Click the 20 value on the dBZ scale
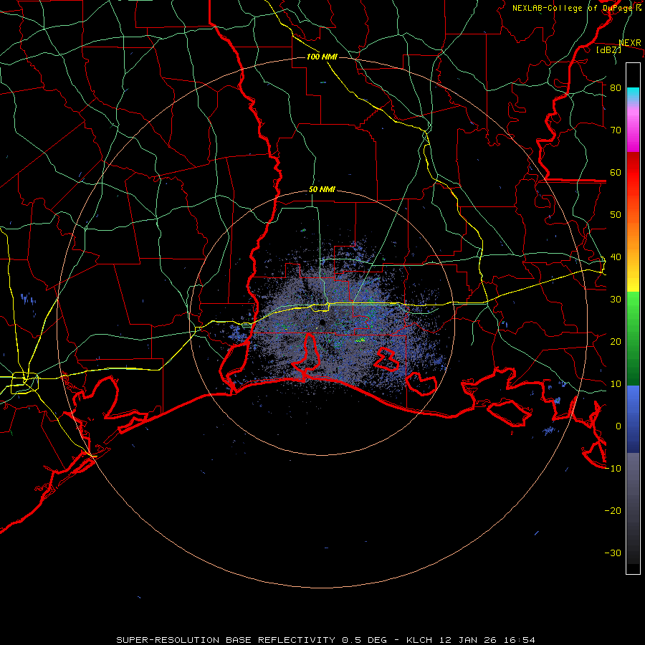645x645 pixels. click(616, 343)
